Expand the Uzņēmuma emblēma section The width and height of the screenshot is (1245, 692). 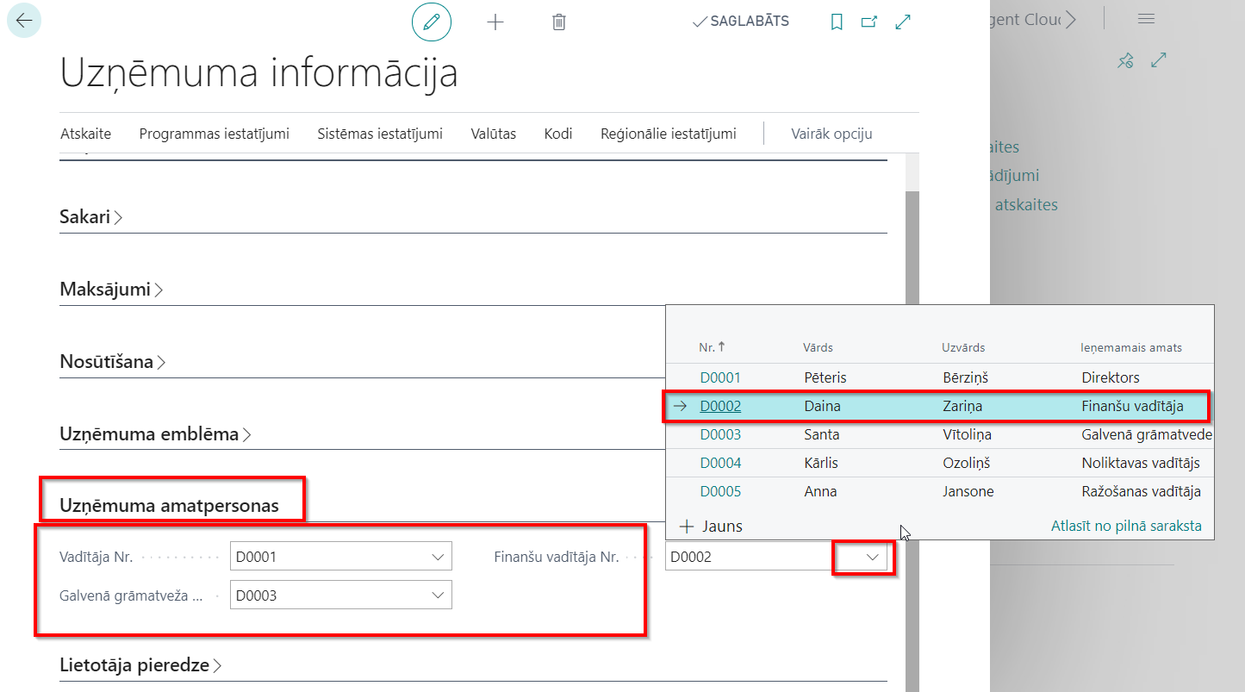155,434
